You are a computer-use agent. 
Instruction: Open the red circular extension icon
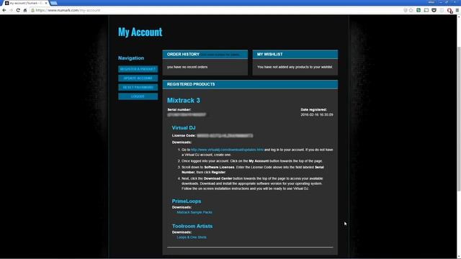coord(449,11)
